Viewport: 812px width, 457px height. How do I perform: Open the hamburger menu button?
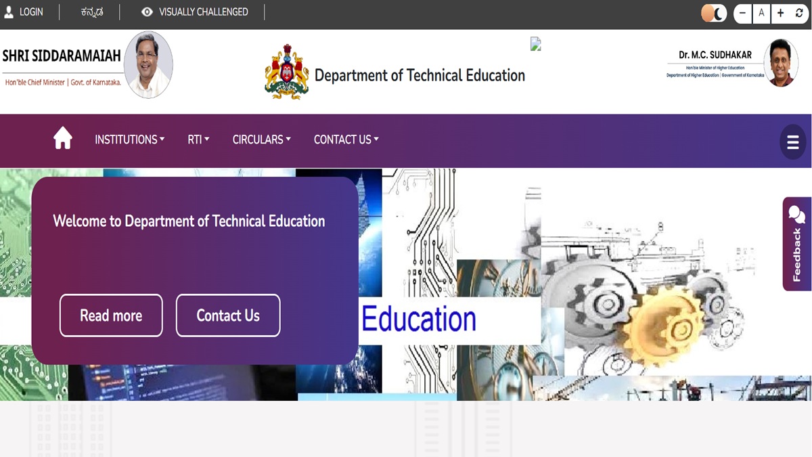click(792, 142)
